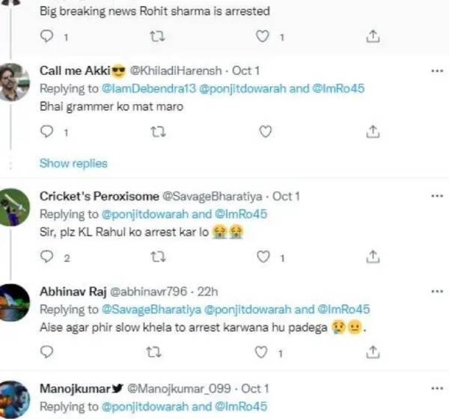Expand Show replies under Akki's tweet

tap(73, 163)
